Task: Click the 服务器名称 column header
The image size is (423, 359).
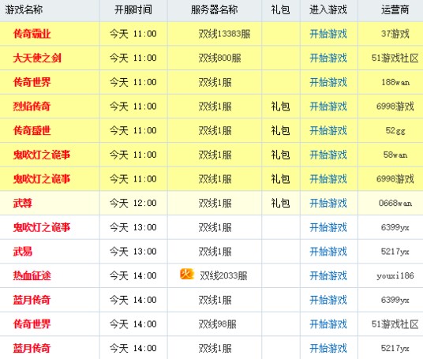Action: tap(215, 9)
